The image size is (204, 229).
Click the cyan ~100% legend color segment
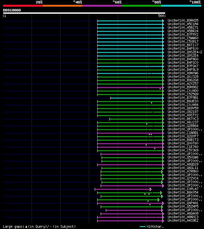click(181, 6)
